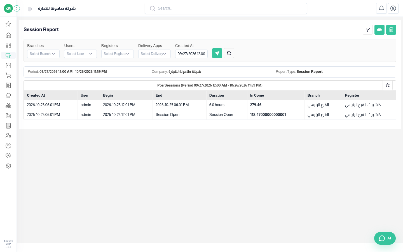Reset filters with refresh button
Image resolution: width=403 pixels, height=252 pixels.
(x=229, y=53)
